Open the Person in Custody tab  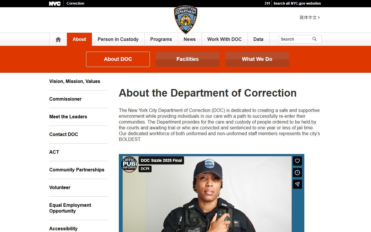[118, 39]
